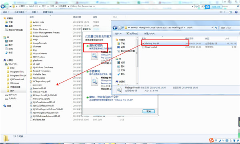Viewport: 240px width, 144px height.
Task: Open 音乐 library in back window
Action: (x=10, y=53)
